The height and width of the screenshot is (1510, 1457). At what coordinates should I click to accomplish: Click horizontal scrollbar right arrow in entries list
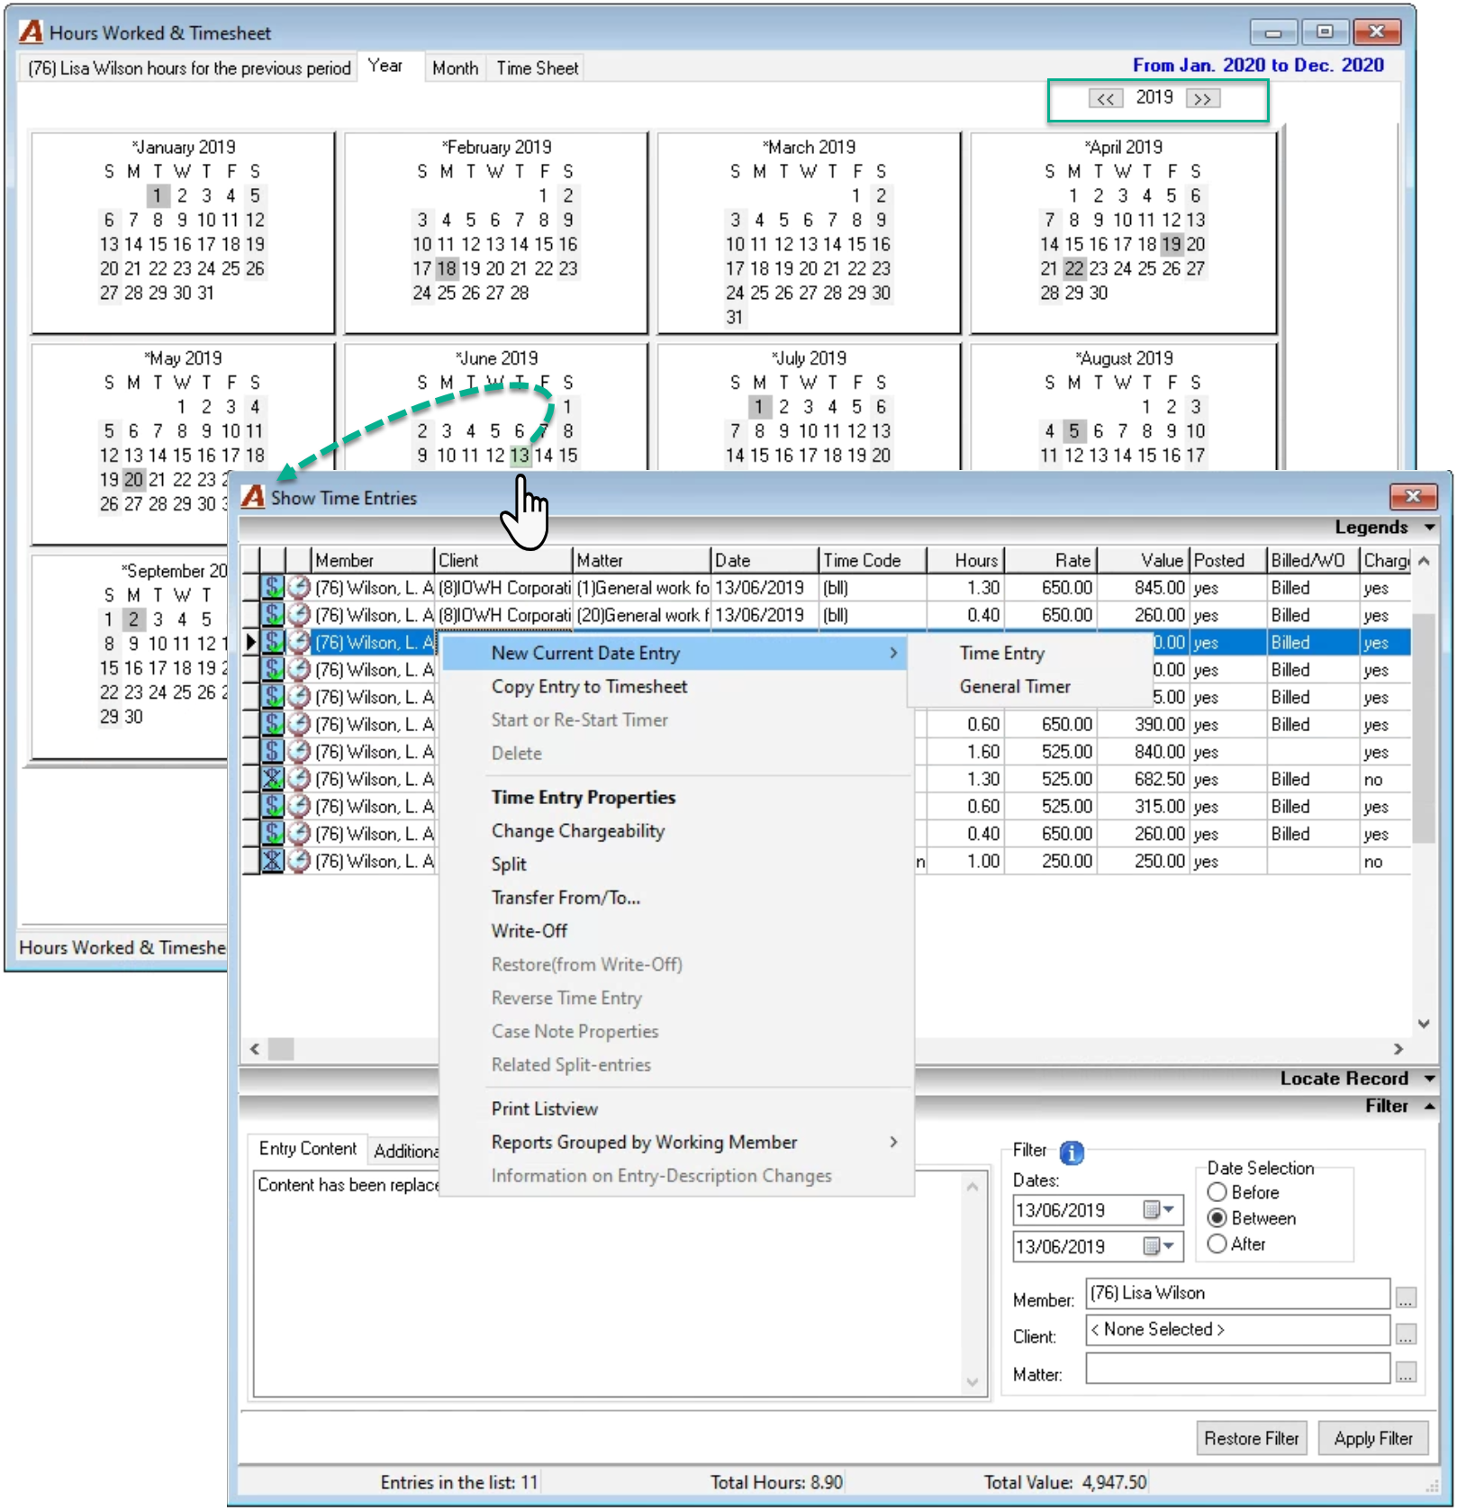[x=1398, y=1049]
